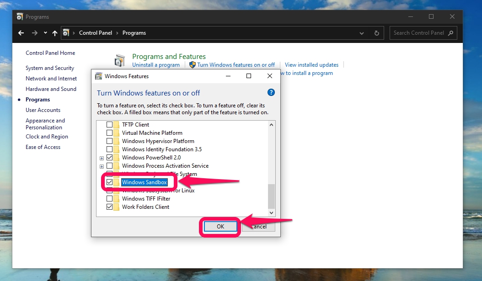Screen dimensions: 482x281
Task: Refresh the Programs page
Action: (x=376, y=33)
